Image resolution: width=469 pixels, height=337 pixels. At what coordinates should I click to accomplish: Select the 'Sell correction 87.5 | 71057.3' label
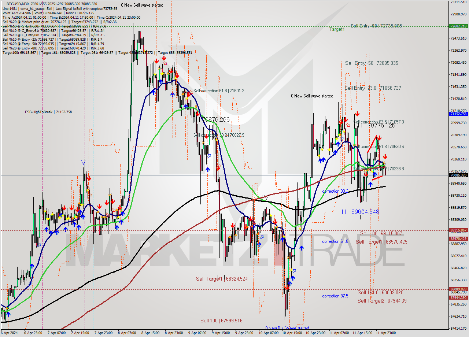coord(378,122)
